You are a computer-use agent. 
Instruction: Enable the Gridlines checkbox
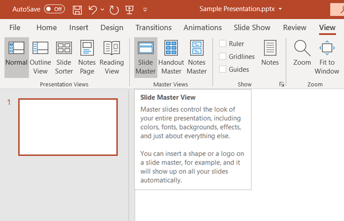click(223, 57)
